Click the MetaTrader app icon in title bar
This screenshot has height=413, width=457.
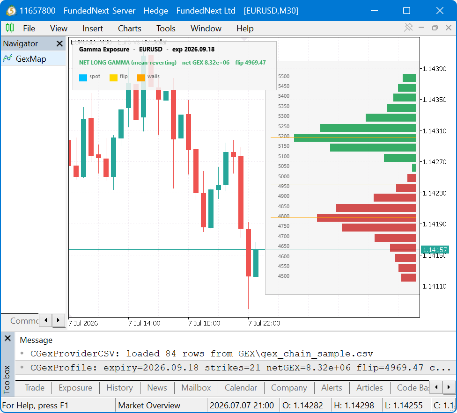tap(11, 11)
